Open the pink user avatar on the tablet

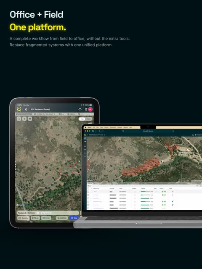pyautogui.click(x=90, y=109)
